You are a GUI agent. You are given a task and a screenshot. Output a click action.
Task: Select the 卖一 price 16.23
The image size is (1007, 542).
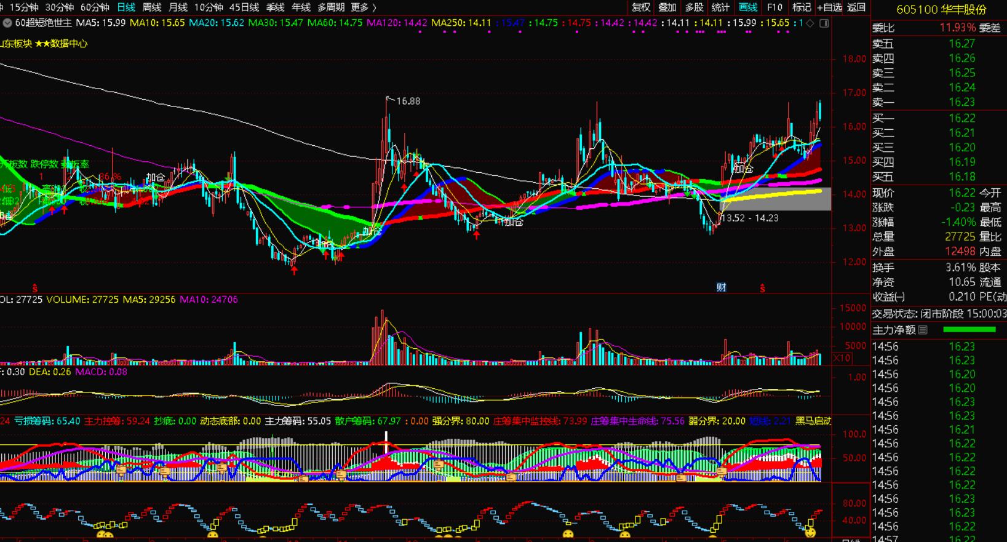(x=961, y=102)
